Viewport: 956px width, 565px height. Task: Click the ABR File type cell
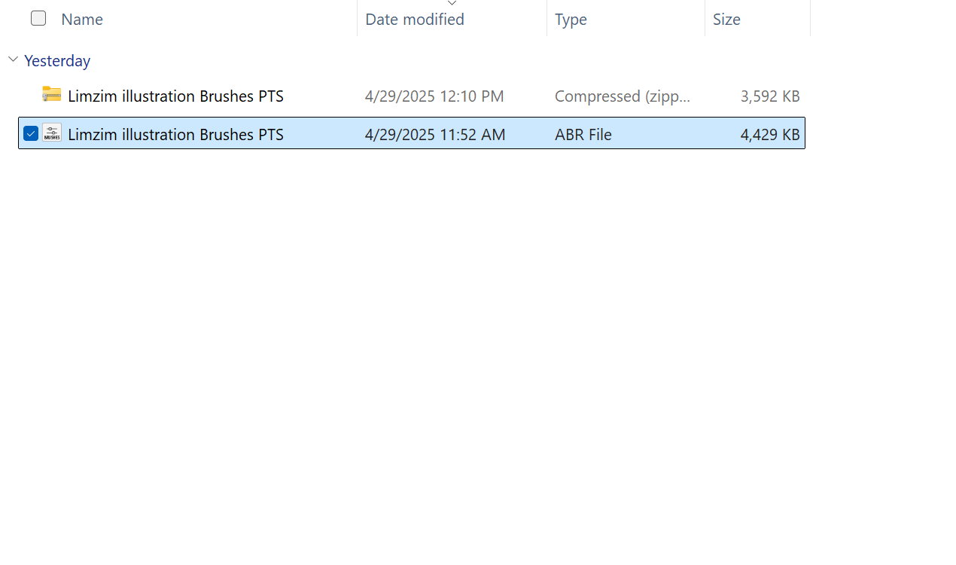(583, 134)
